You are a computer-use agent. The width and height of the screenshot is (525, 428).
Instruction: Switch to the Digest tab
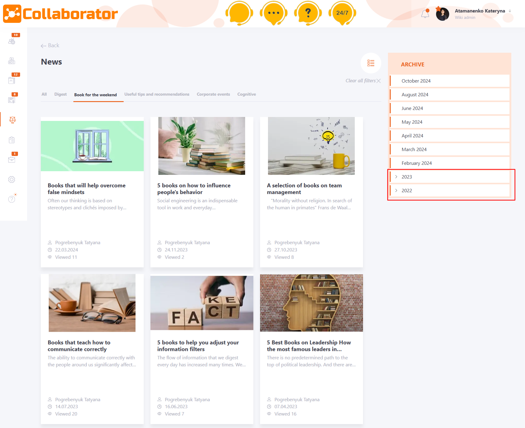(x=60, y=94)
